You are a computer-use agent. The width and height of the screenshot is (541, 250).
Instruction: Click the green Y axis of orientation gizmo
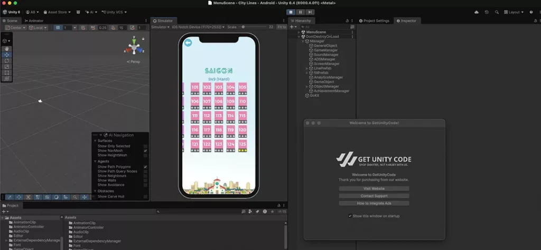coord(134,41)
